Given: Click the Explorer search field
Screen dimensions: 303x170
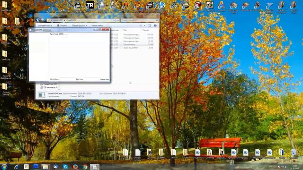Looking at the screenshot, I should pos(140,20).
